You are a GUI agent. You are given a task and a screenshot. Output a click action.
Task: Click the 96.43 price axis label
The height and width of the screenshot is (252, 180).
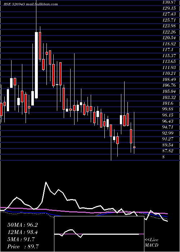click(x=167, y=121)
